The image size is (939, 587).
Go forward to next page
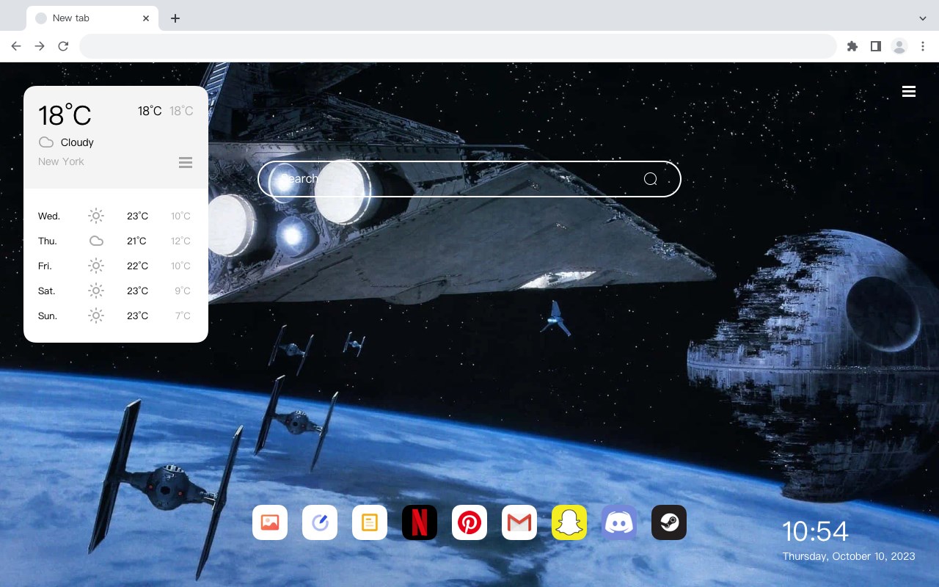[x=40, y=46]
